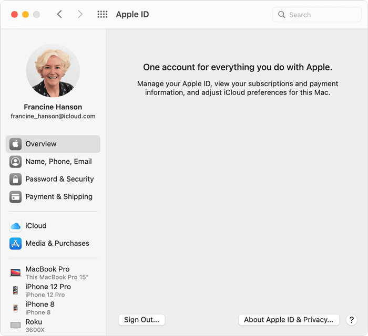This screenshot has width=368, height=336.
Task: Click 'One account for everything' heading
Action: 238,67
